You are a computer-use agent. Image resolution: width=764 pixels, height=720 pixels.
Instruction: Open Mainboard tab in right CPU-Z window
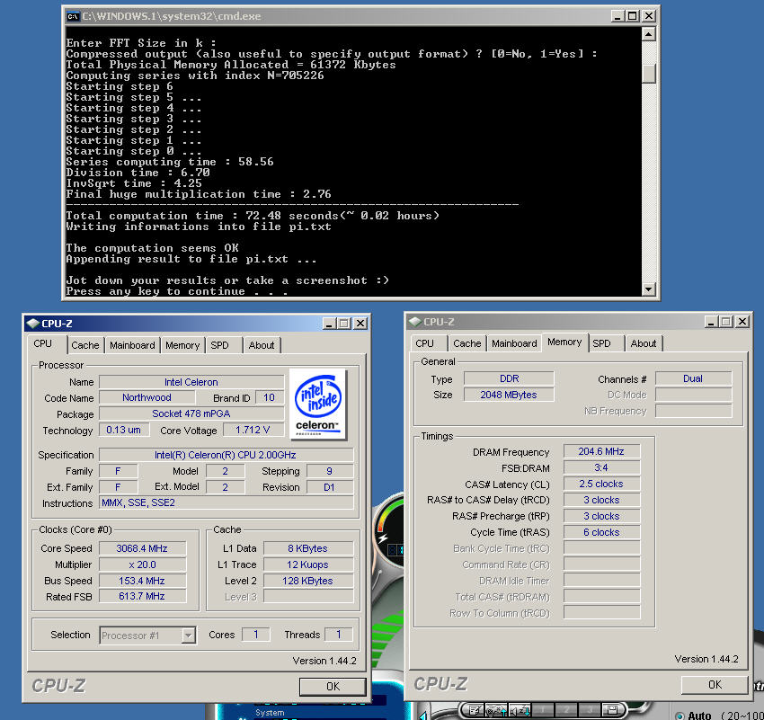(514, 343)
